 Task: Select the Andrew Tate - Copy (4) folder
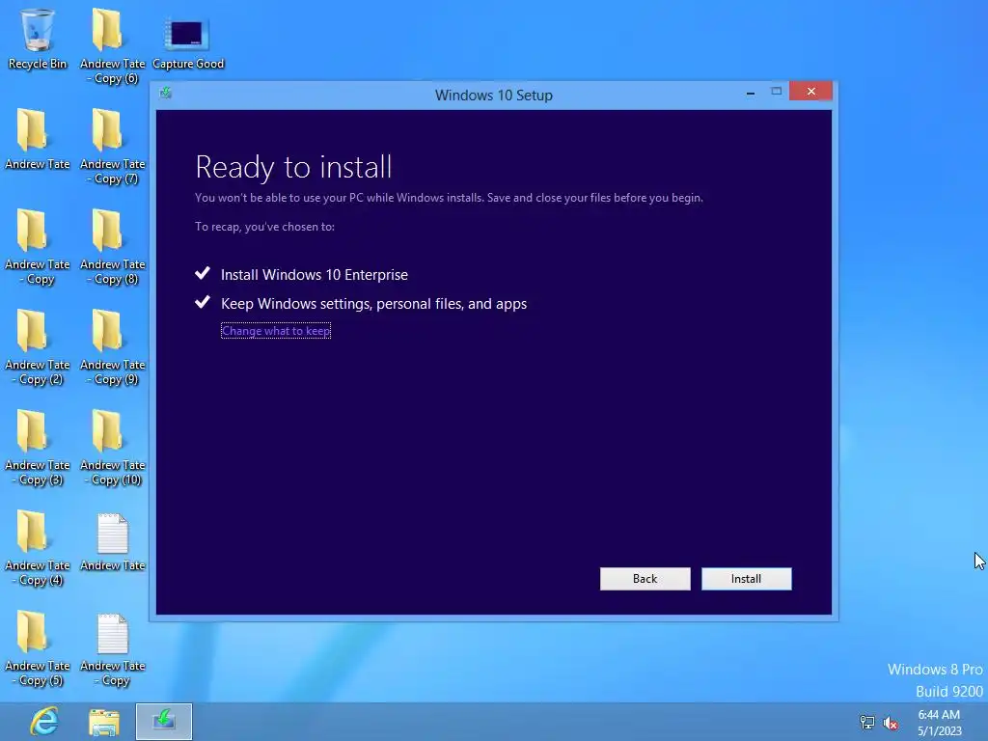pos(38,548)
